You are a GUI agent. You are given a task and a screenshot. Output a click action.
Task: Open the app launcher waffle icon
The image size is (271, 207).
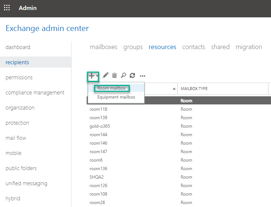pyautogui.click(x=7, y=8)
